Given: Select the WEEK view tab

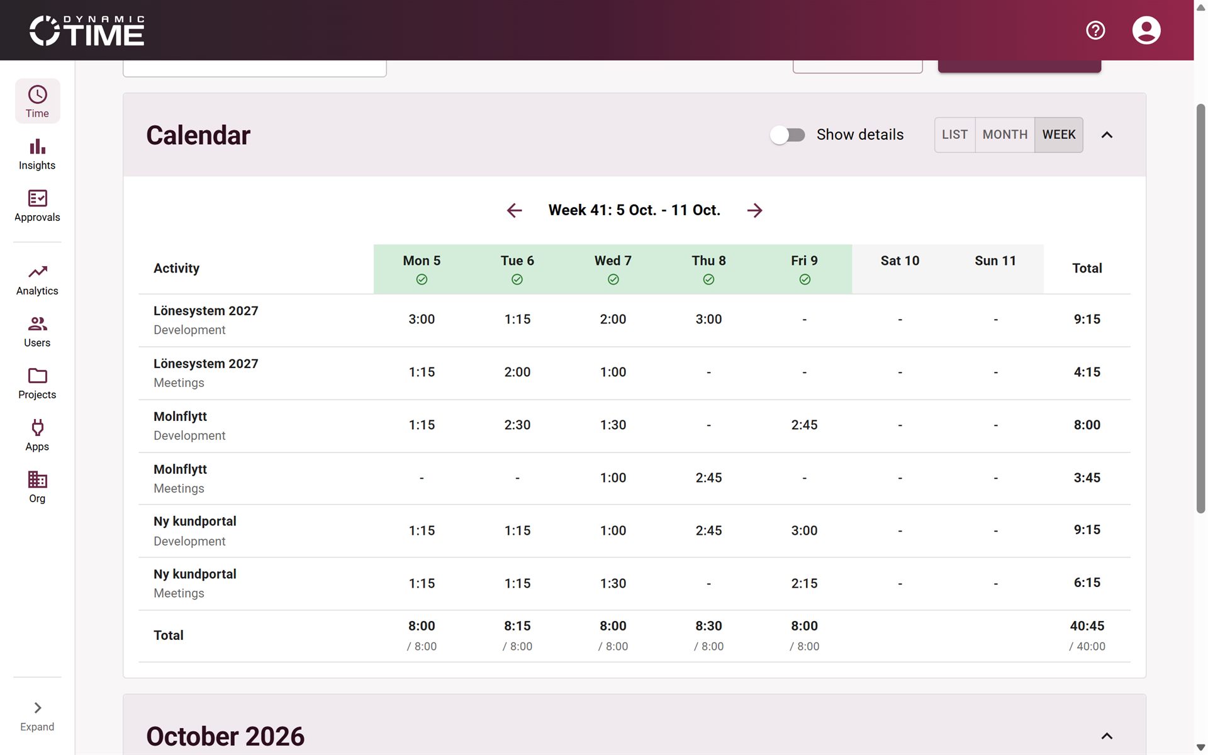Looking at the screenshot, I should 1059,135.
